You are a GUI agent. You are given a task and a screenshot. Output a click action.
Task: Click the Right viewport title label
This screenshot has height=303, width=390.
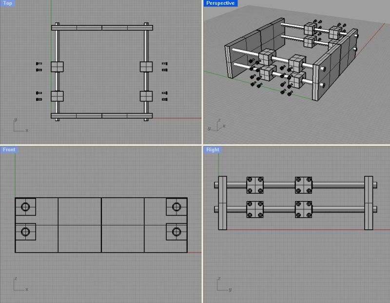(213, 150)
